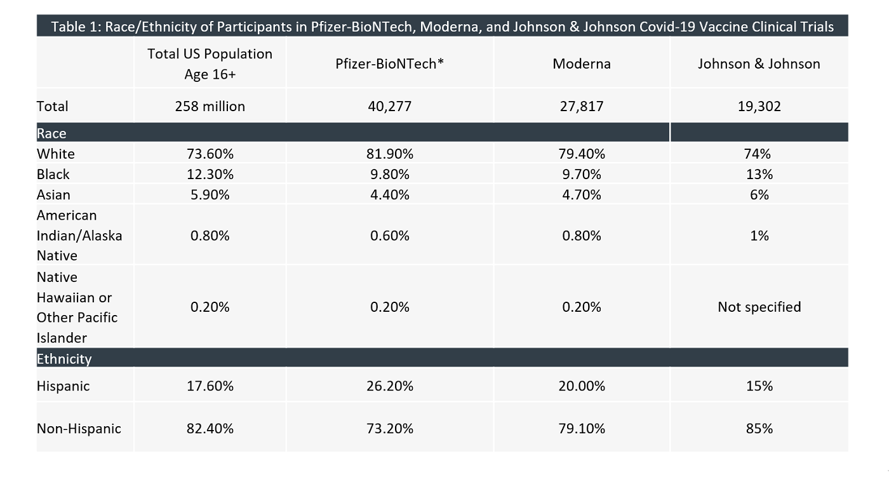Click the Black row label
The image size is (889, 477).
coord(53,174)
